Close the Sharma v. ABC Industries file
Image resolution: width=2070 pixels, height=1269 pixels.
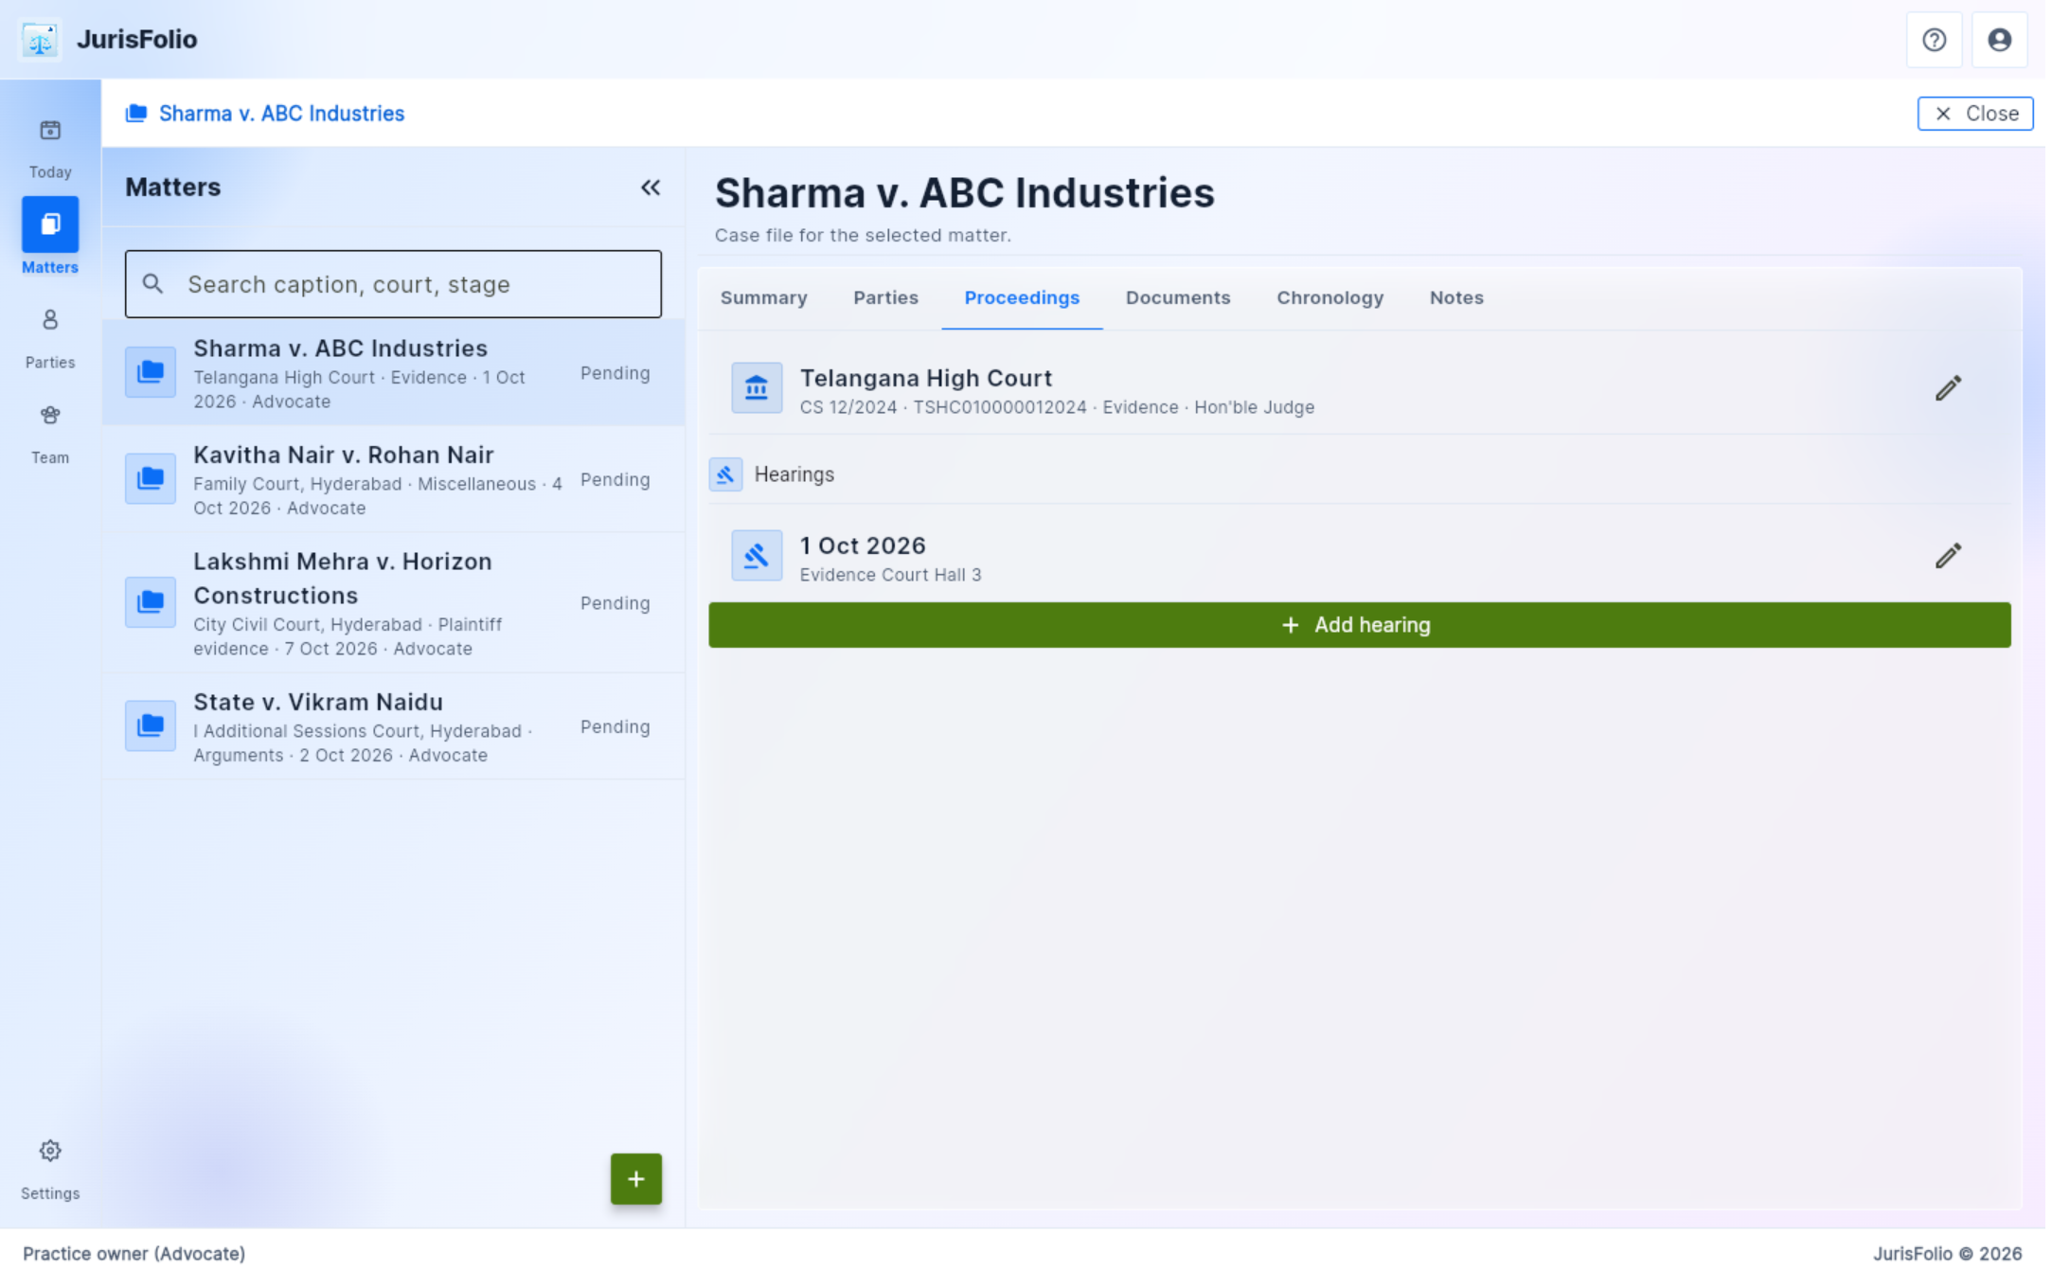point(1974,114)
